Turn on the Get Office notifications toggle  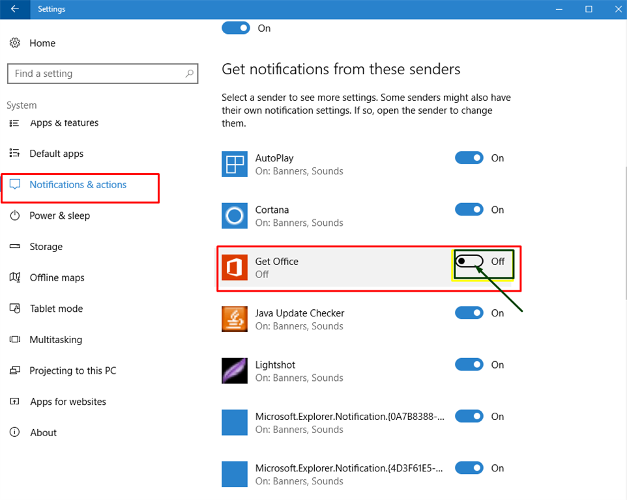point(469,261)
